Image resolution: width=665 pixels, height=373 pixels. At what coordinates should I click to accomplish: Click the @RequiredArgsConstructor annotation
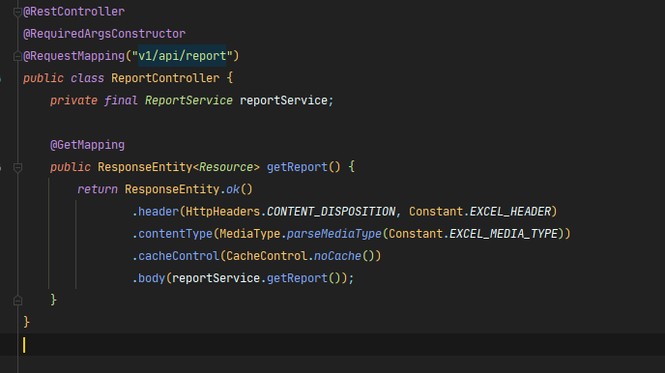tap(104, 34)
